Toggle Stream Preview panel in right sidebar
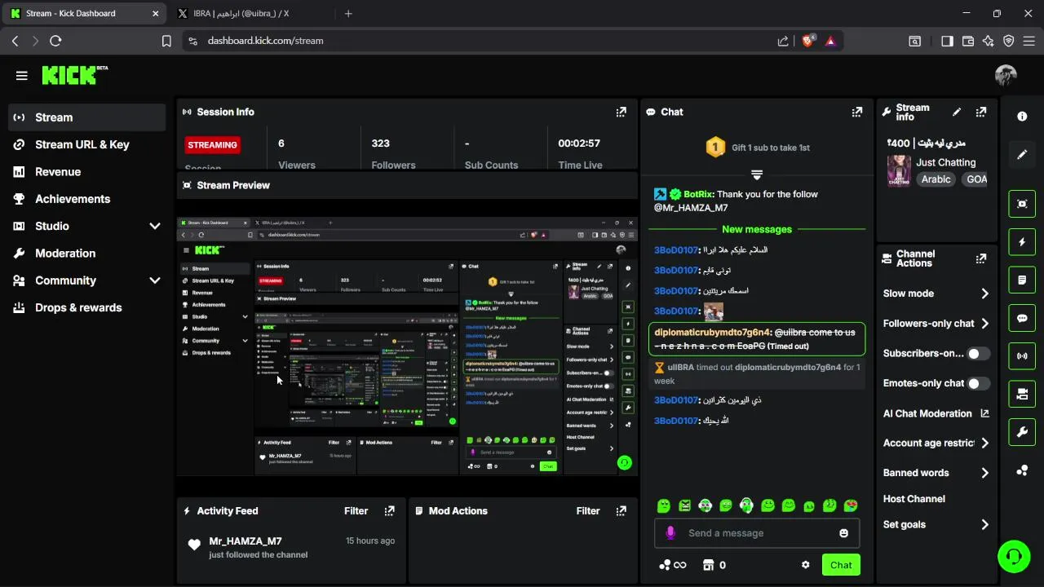Viewport: 1044px width, 587px height. pos(1022,204)
